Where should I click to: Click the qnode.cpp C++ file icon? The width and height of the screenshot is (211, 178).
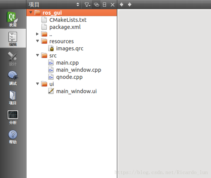(x=51, y=77)
